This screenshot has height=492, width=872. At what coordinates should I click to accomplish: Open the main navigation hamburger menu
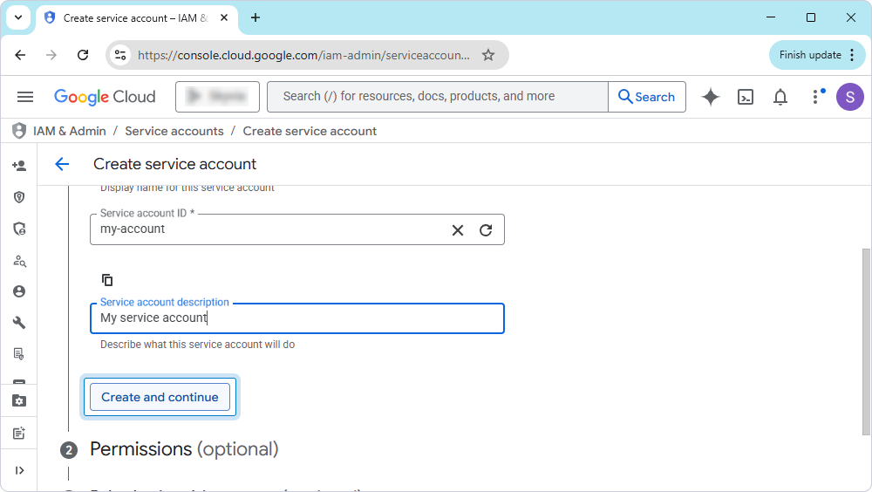(x=25, y=97)
